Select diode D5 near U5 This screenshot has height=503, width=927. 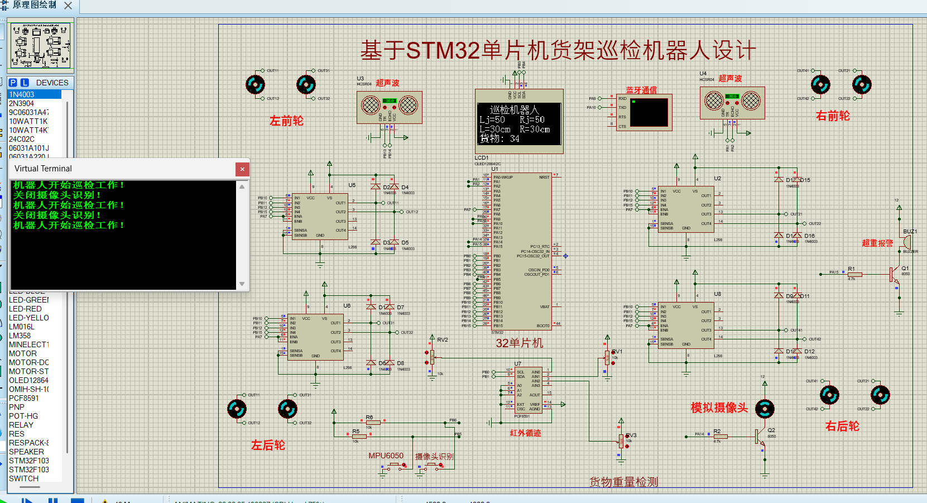click(394, 242)
